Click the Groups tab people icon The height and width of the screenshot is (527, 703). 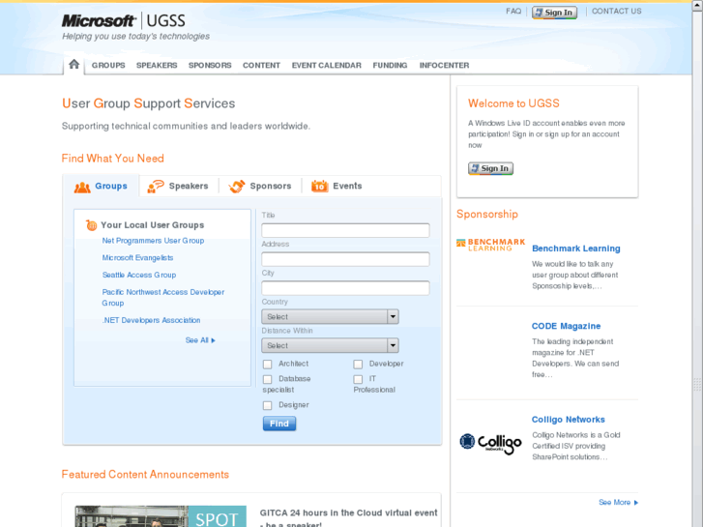tap(82, 187)
